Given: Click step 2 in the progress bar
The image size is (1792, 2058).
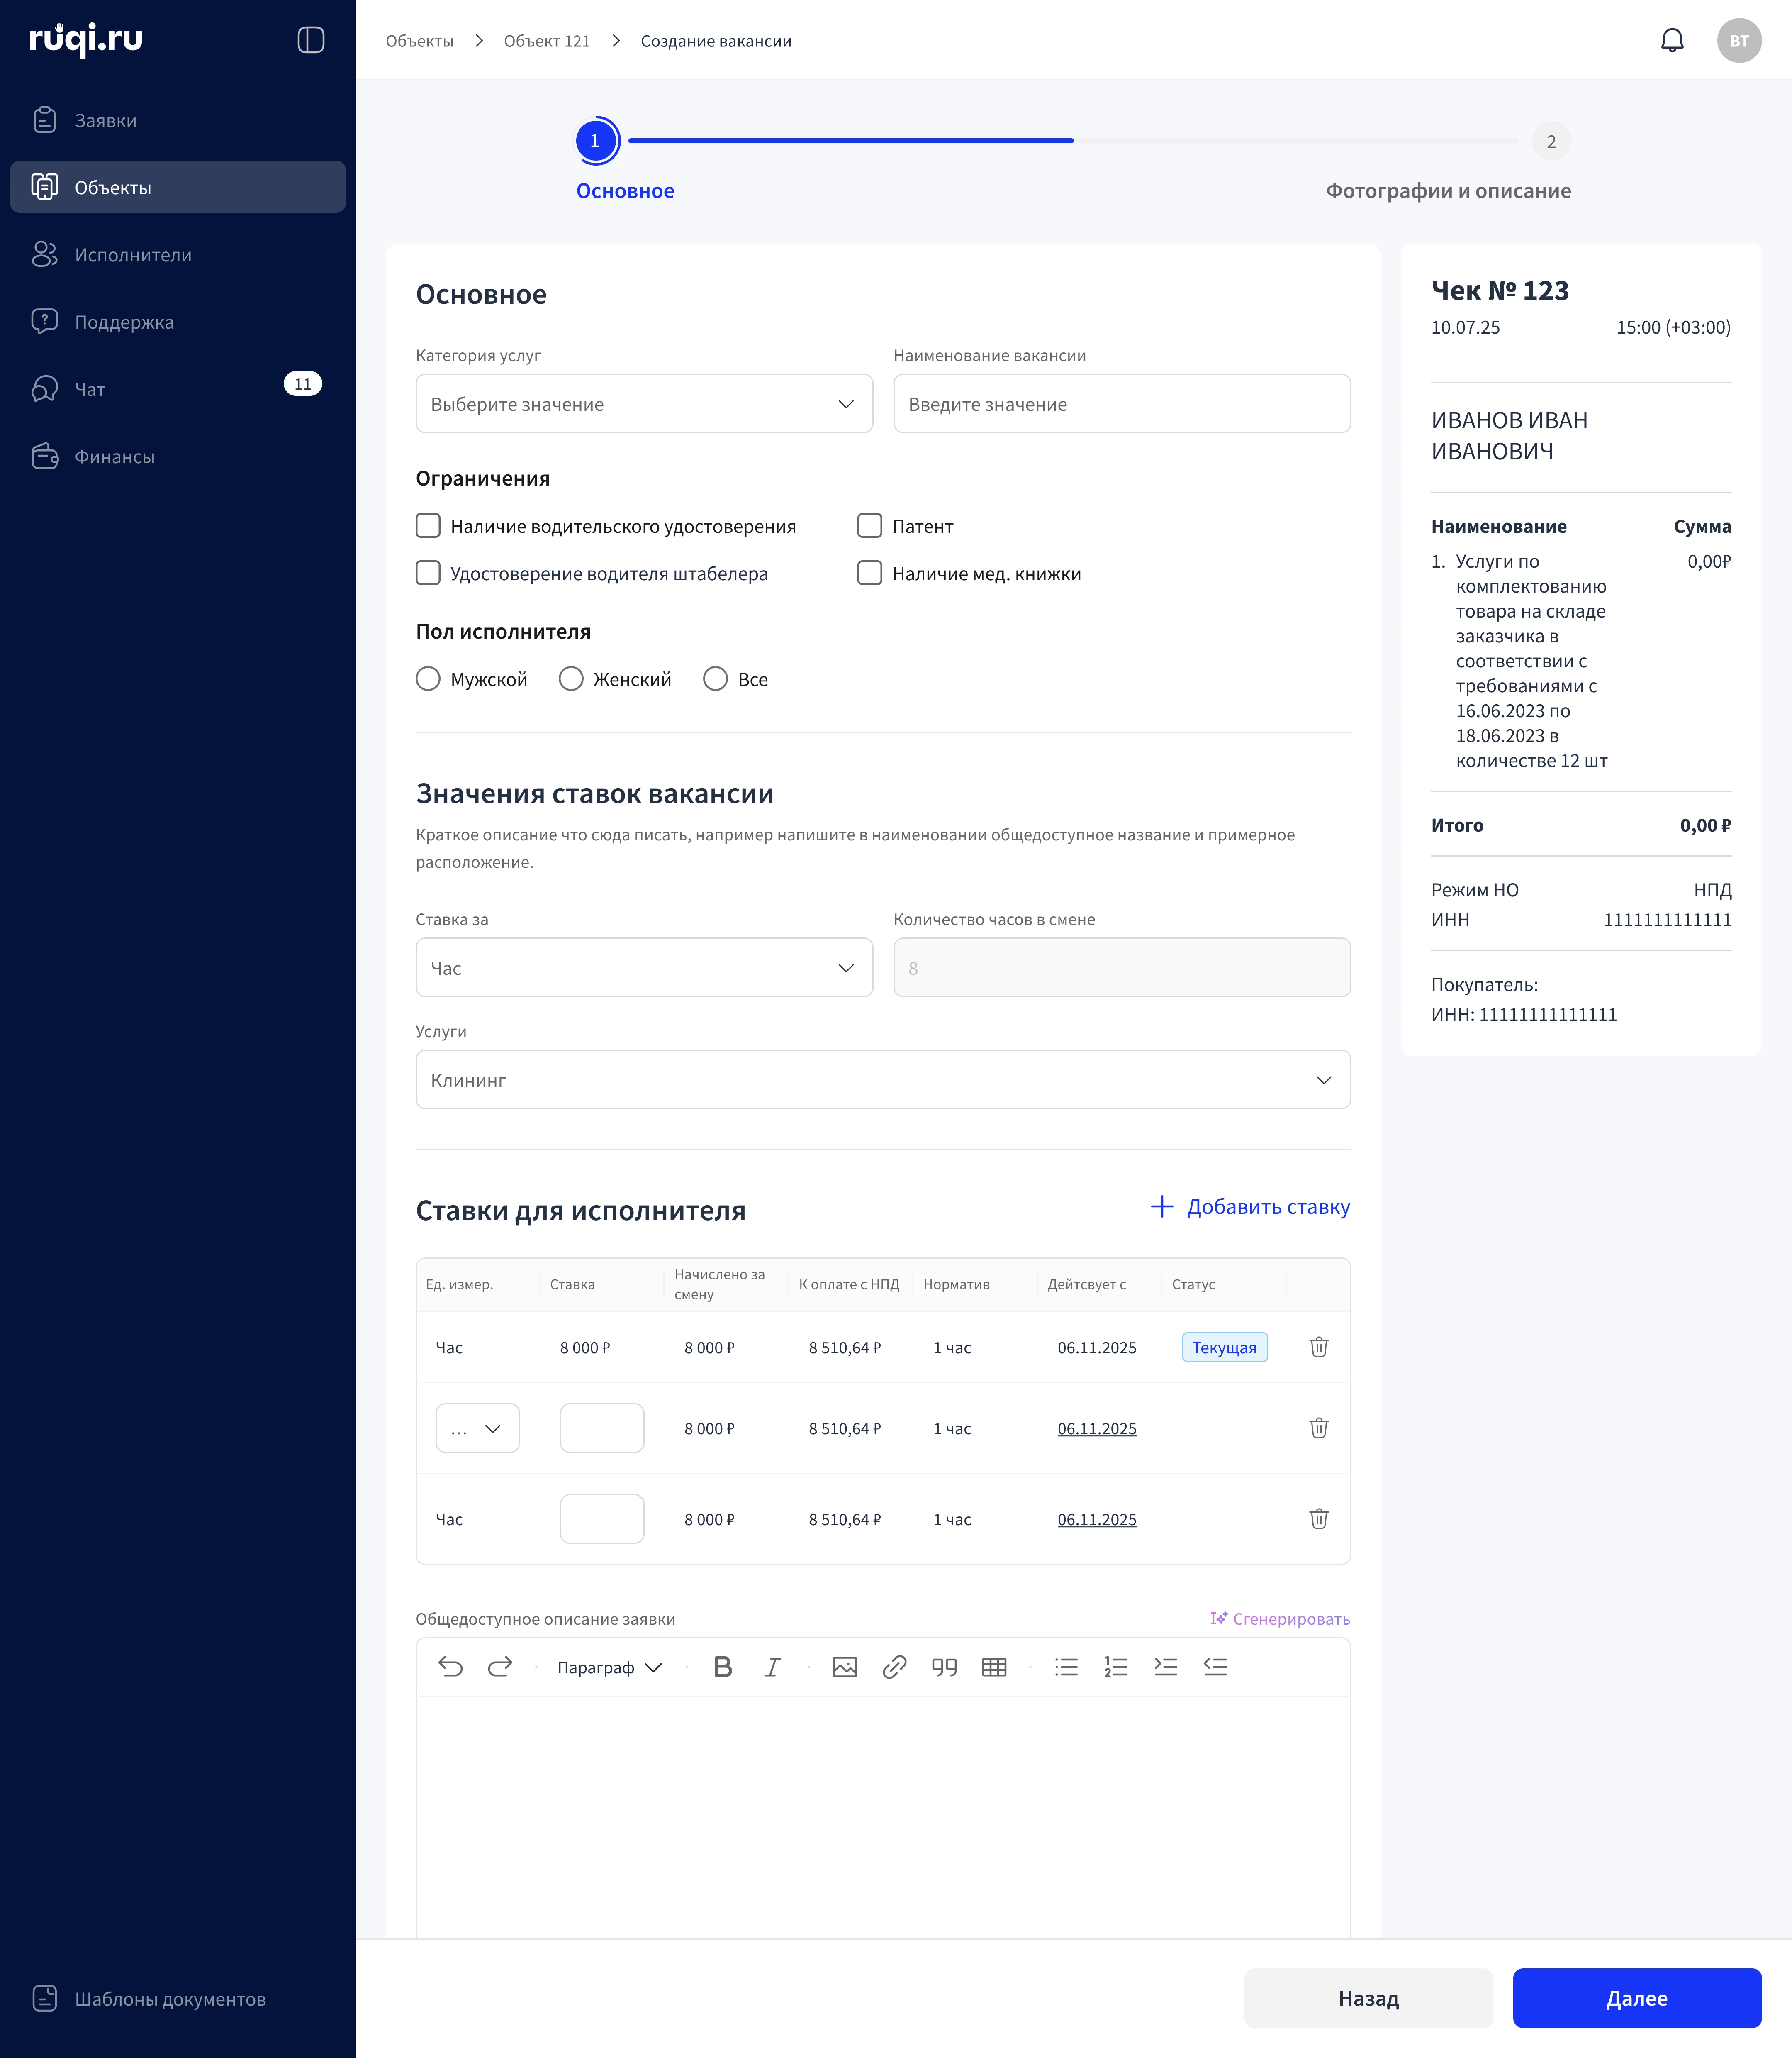Looking at the screenshot, I should pyautogui.click(x=1551, y=141).
